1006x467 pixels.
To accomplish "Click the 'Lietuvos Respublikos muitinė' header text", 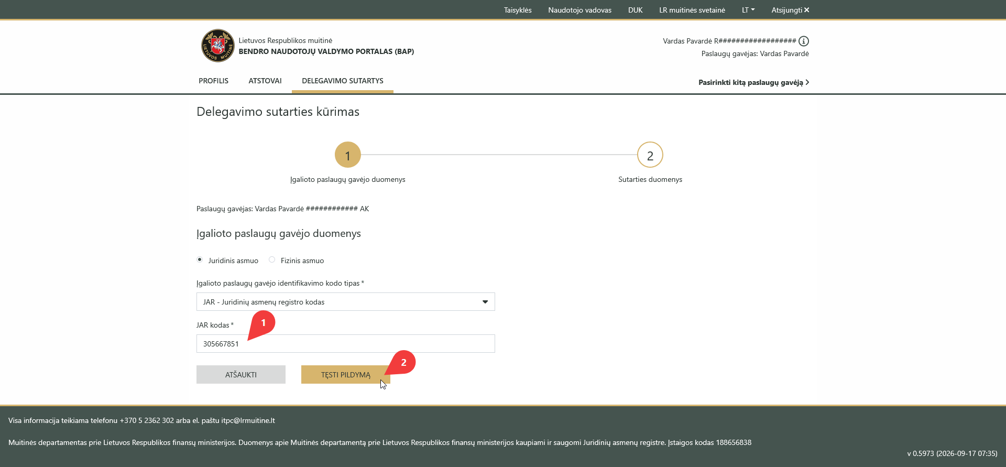I will 286,40.
